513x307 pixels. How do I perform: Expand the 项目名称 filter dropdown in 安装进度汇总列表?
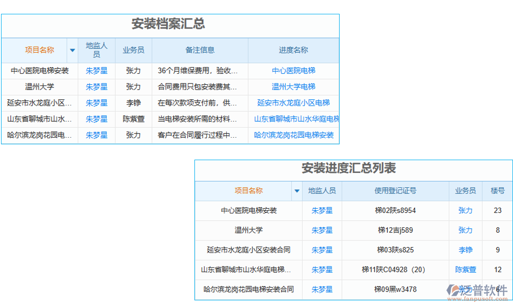[297, 191]
